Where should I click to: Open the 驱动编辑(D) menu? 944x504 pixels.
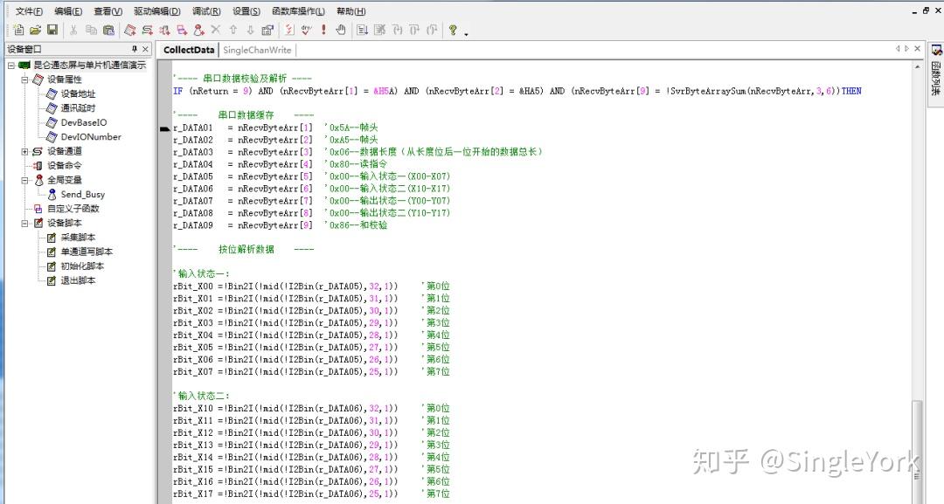(156, 10)
